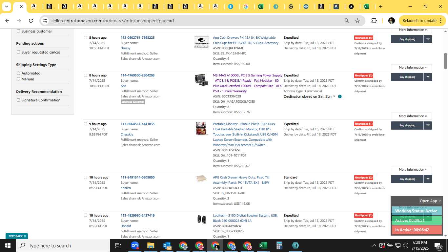448x252 pixels.
Task: Open Buy shipping dropdown arrow for Ana's order
Action: click(x=428, y=77)
